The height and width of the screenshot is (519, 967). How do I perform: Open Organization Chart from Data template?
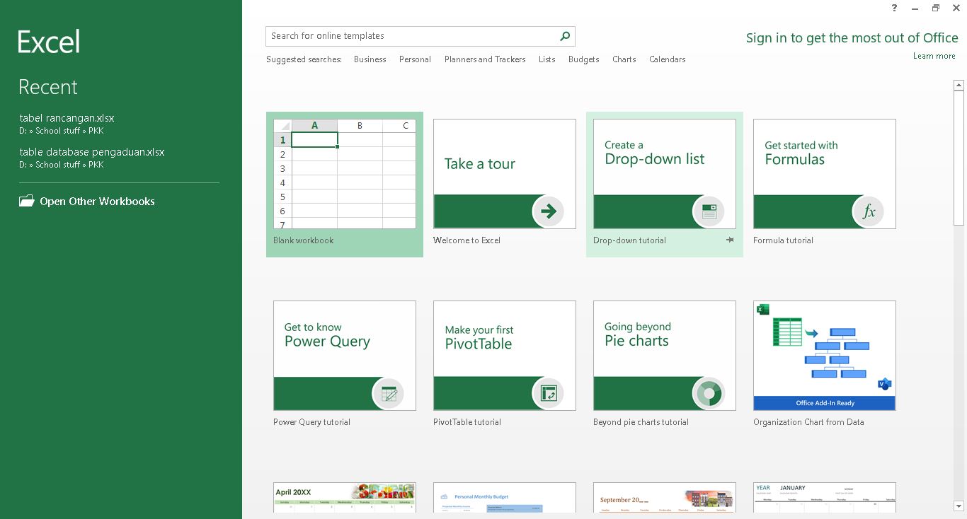[824, 356]
